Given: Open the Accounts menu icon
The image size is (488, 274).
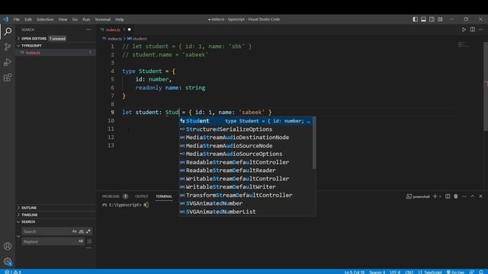Looking at the screenshot, I should click(8, 246).
